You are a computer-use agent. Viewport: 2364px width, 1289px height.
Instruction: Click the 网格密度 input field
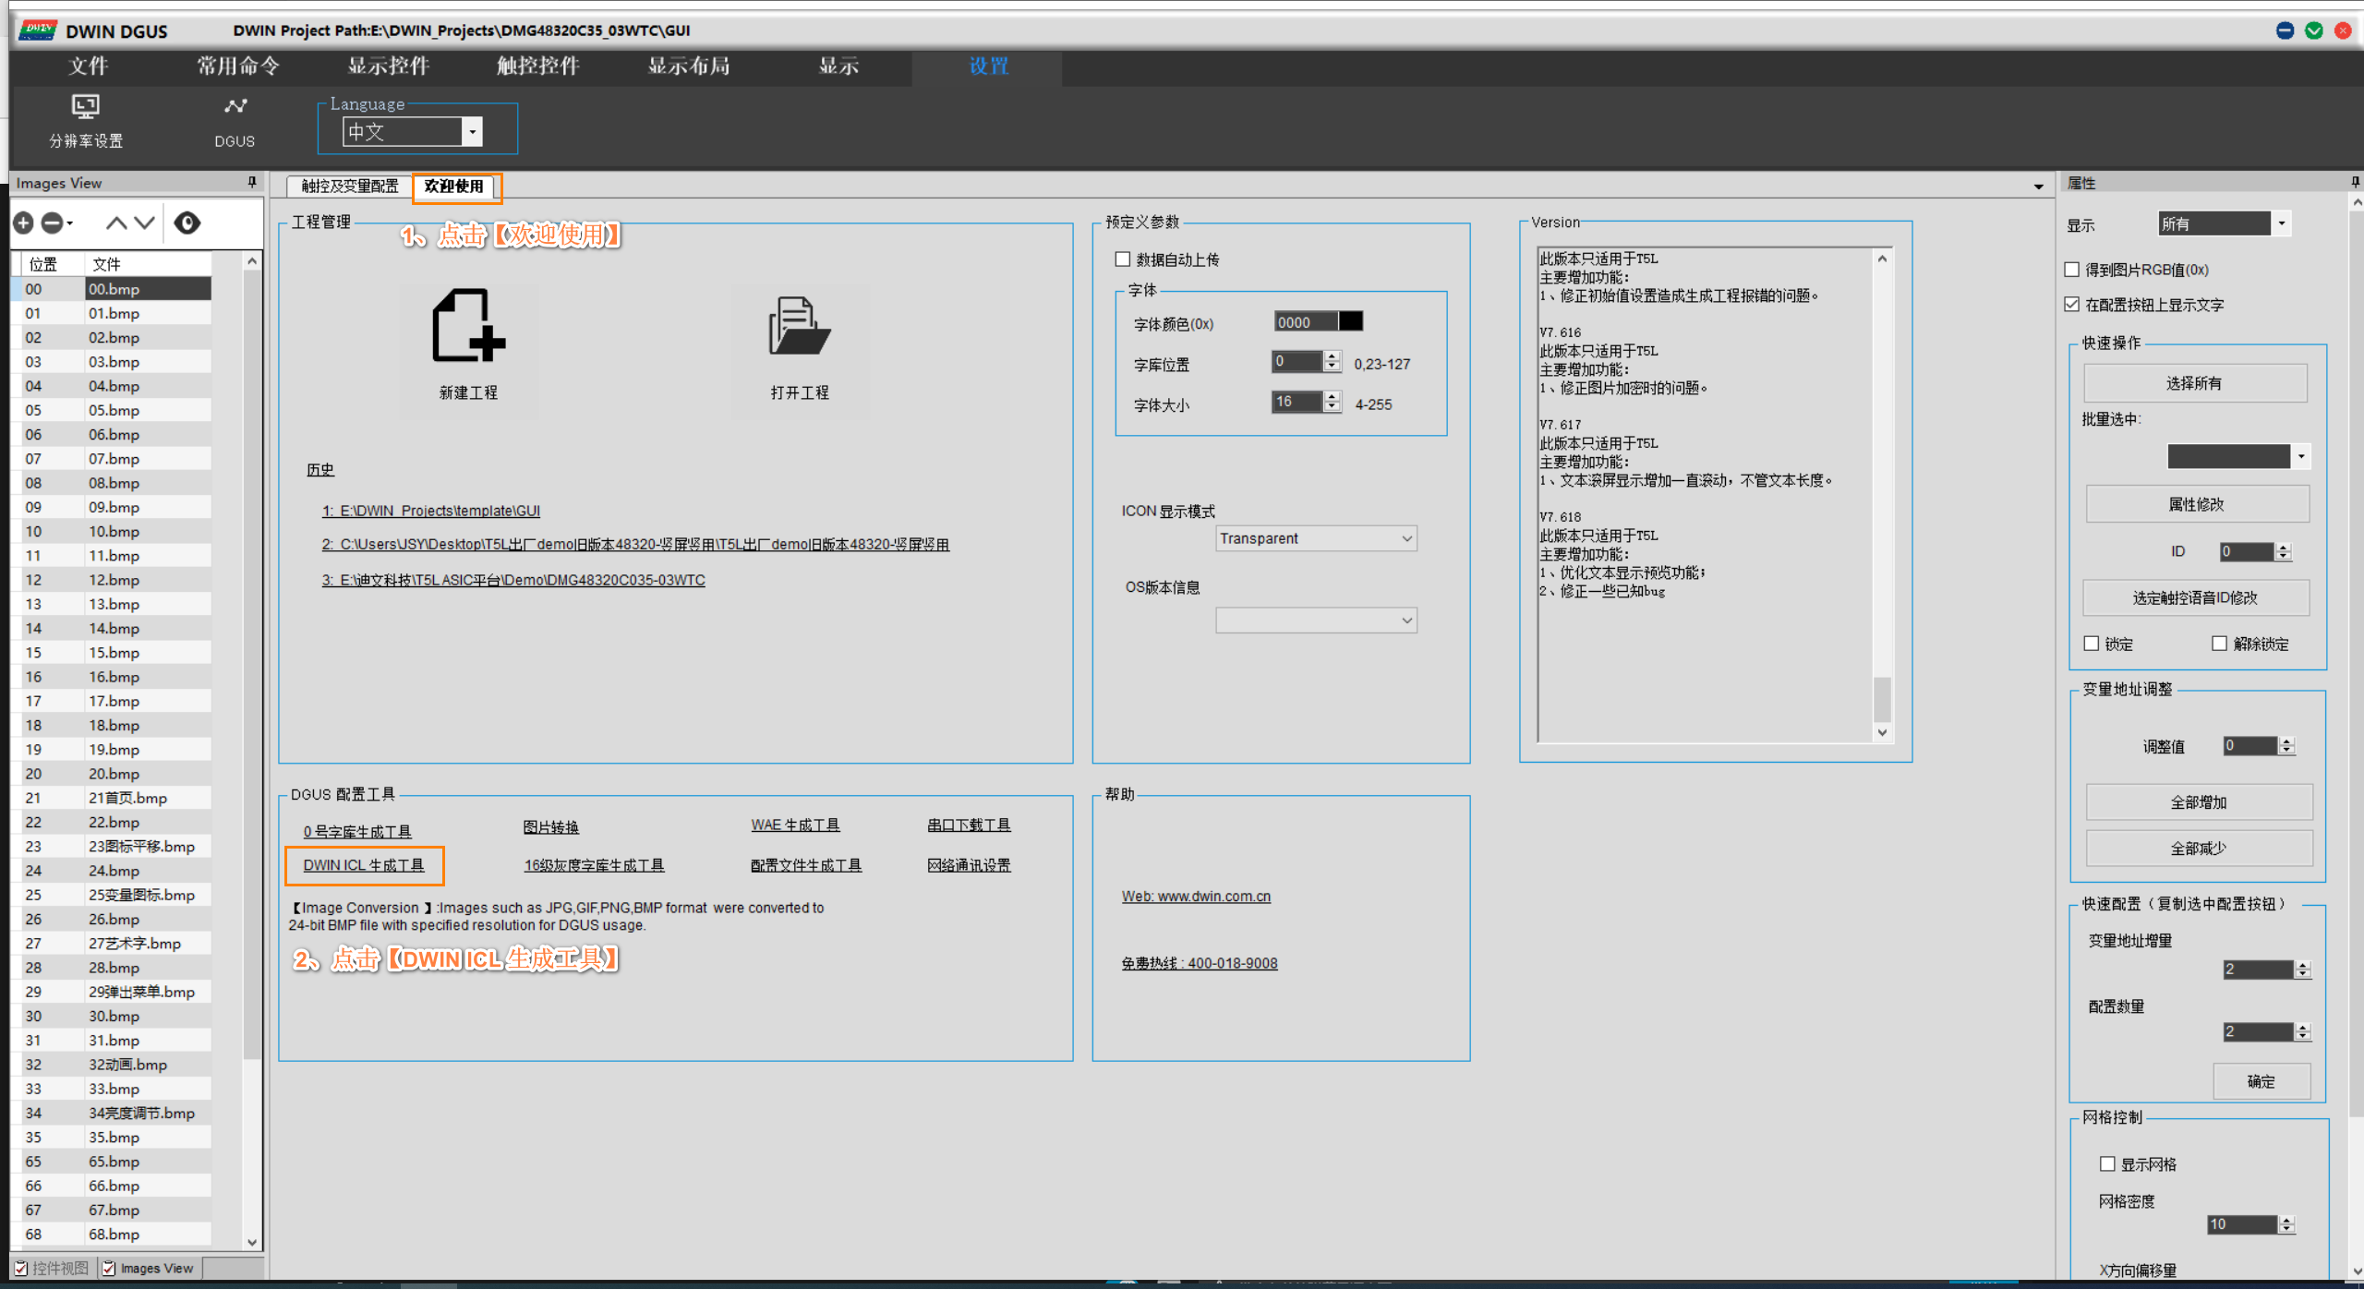point(2243,1224)
